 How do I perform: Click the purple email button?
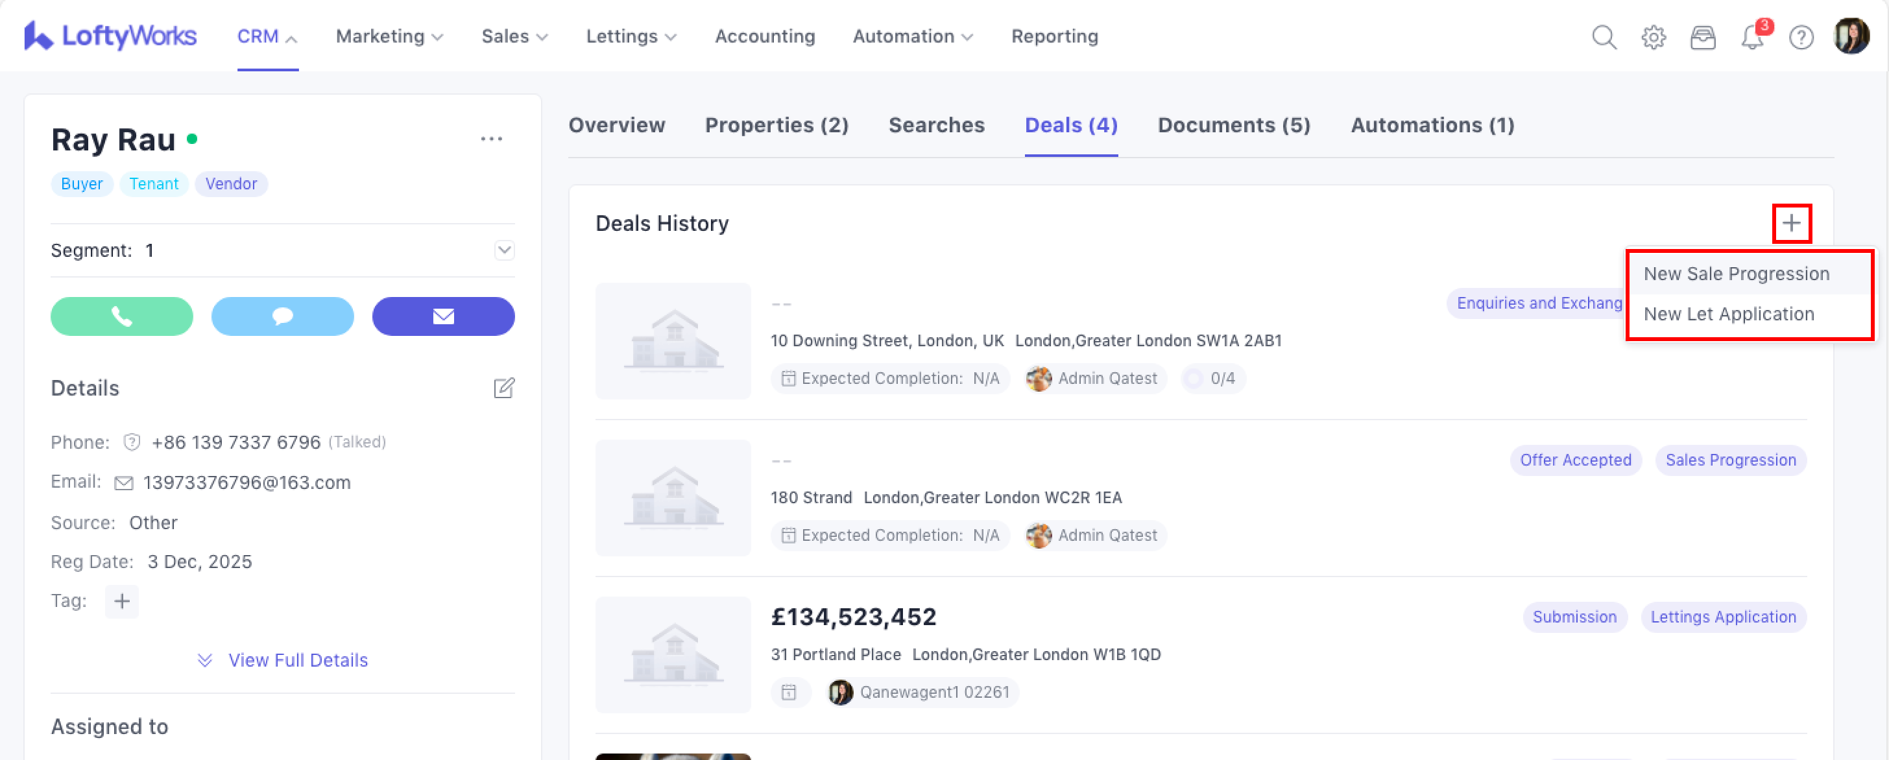click(x=443, y=316)
